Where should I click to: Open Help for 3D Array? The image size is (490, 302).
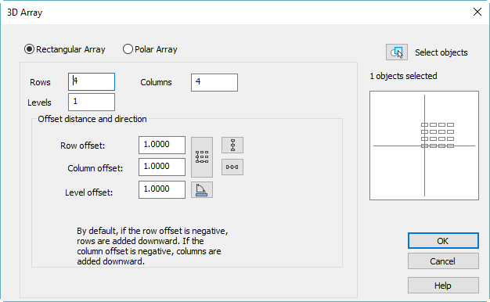click(443, 286)
